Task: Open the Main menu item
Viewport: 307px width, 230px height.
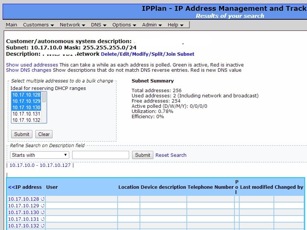Action: (x=12, y=25)
